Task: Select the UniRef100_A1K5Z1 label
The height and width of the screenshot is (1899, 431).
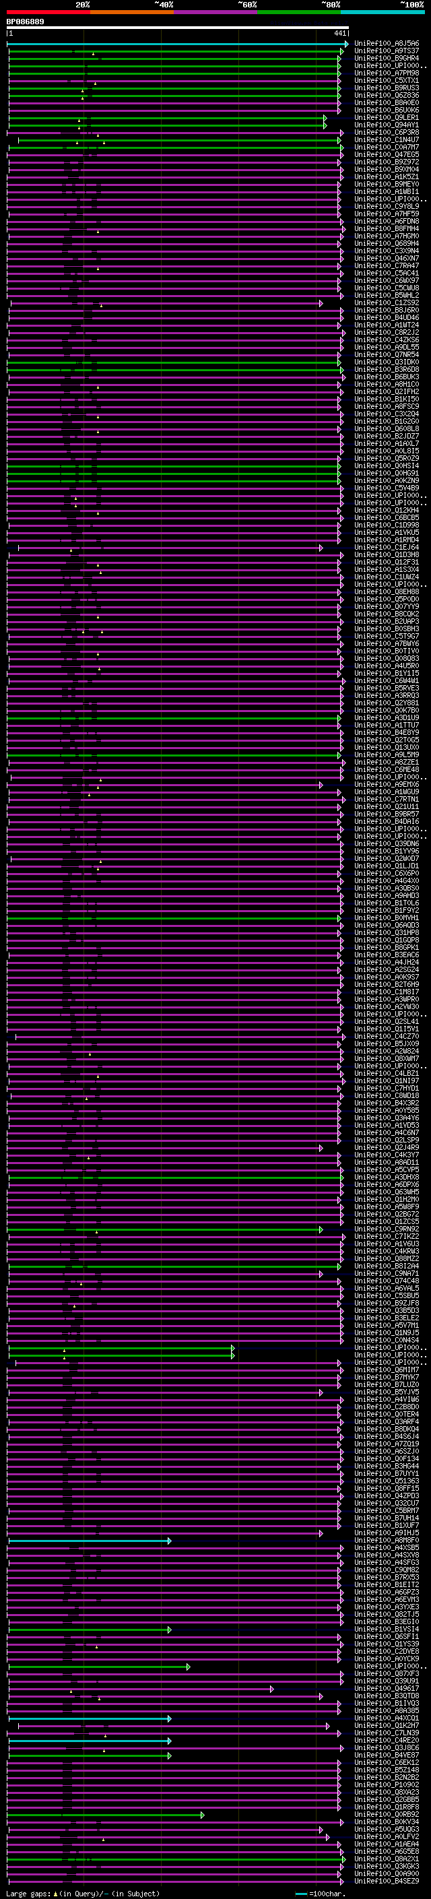Action: (x=386, y=178)
